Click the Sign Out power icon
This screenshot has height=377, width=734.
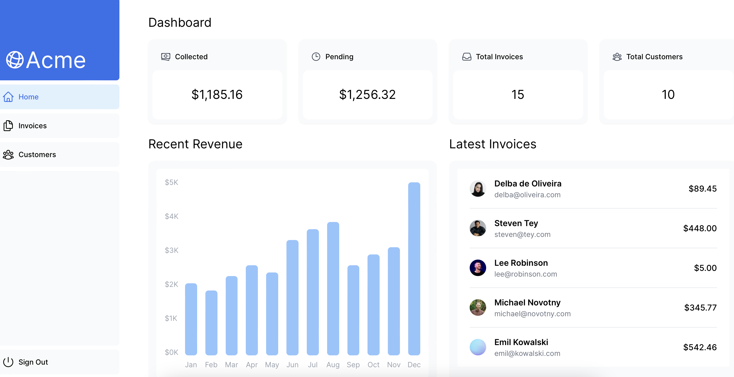[x=8, y=362]
